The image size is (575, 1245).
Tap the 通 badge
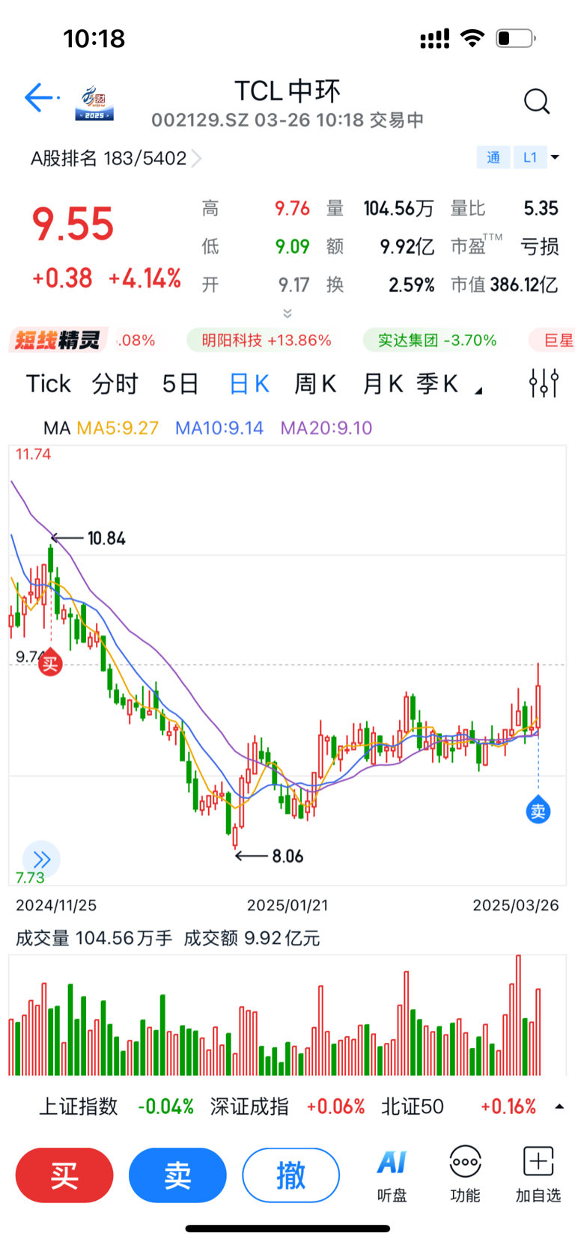pyautogui.click(x=493, y=157)
